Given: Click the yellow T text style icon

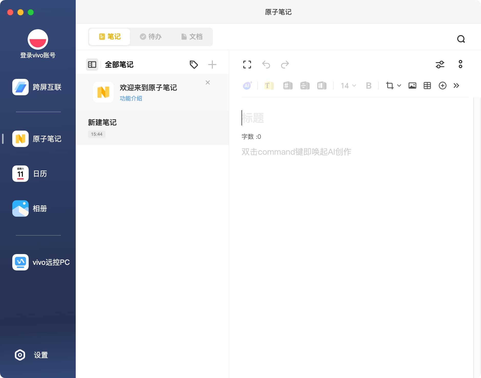Looking at the screenshot, I should (269, 86).
